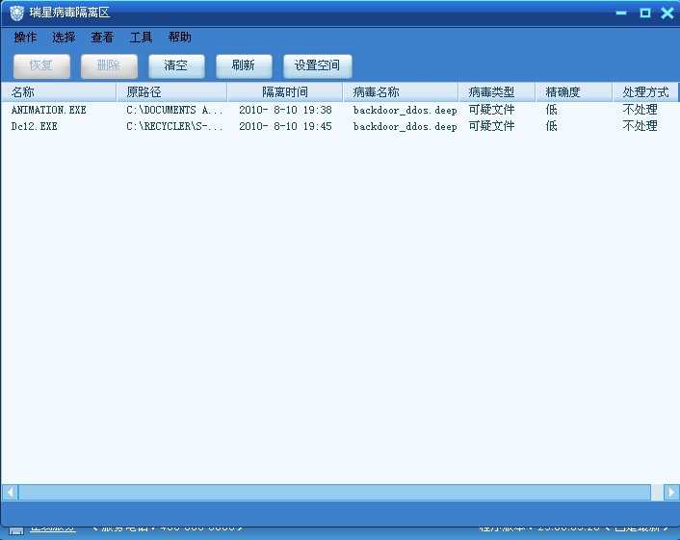Click path C:\DOCUMENTS A... cell
Viewport: 680px width, 540px height.
click(x=174, y=110)
